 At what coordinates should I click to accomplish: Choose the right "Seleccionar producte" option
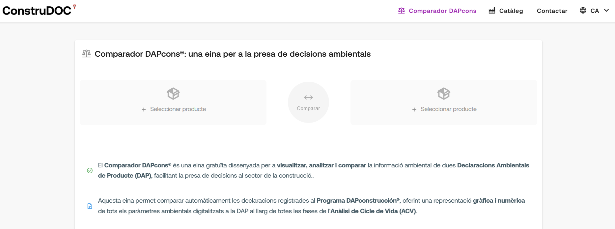(x=448, y=109)
